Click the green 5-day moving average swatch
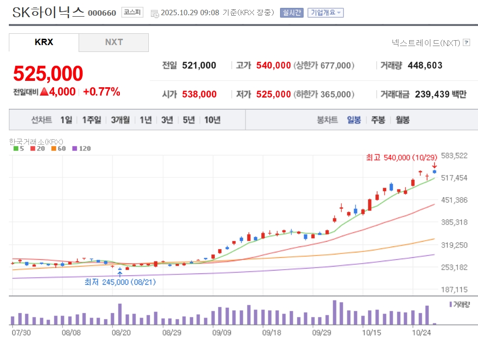This screenshot has width=478, height=346. pyautogui.click(x=15, y=148)
